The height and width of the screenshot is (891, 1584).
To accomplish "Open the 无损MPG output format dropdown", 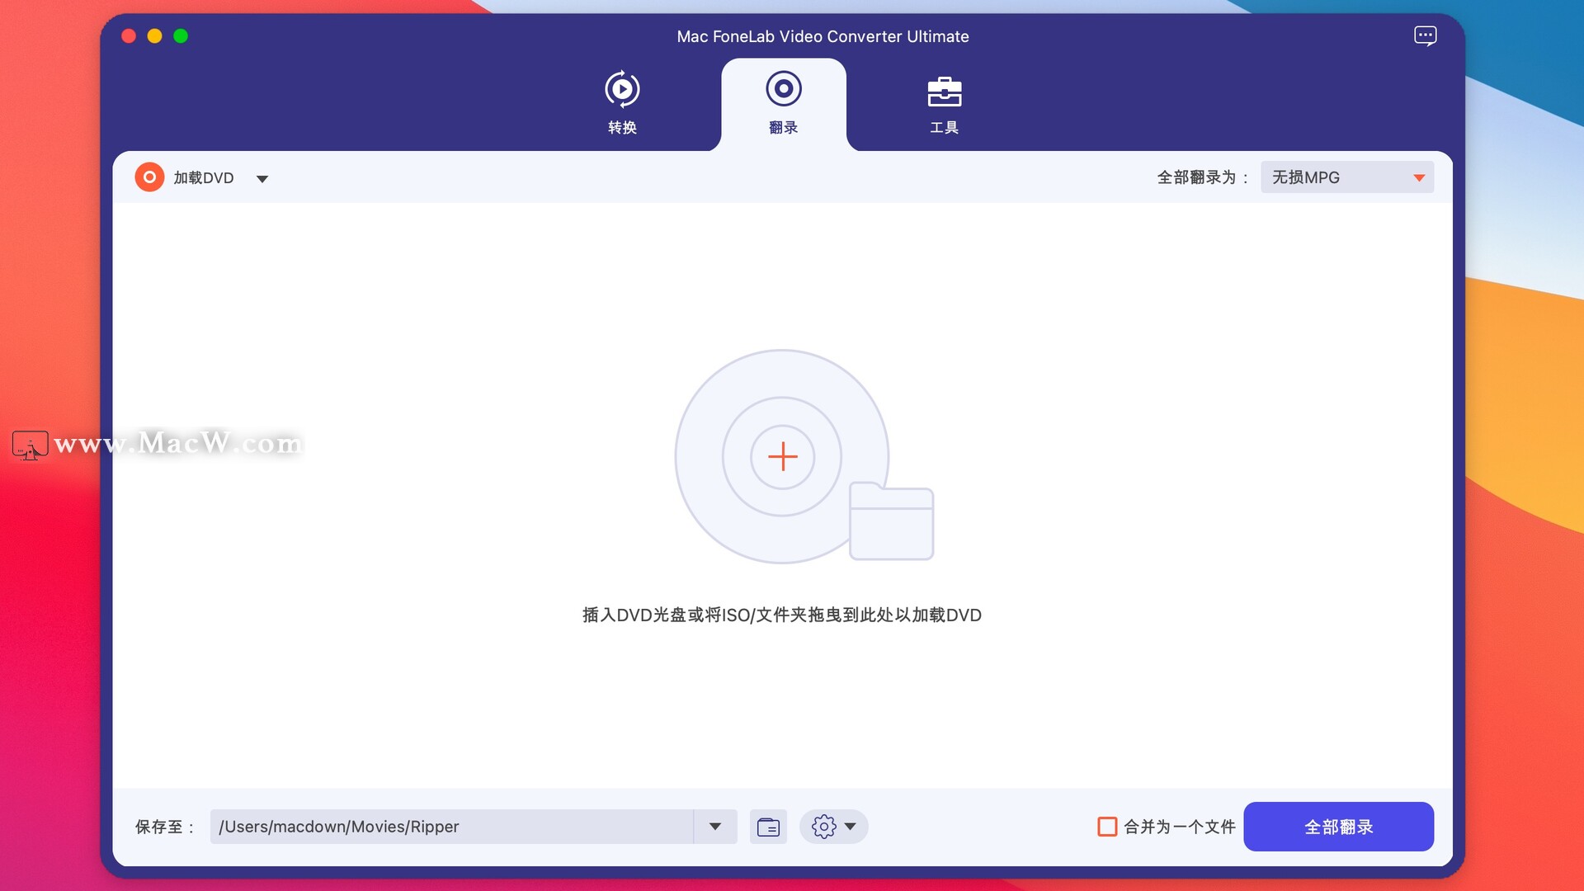I will [x=1346, y=177].
